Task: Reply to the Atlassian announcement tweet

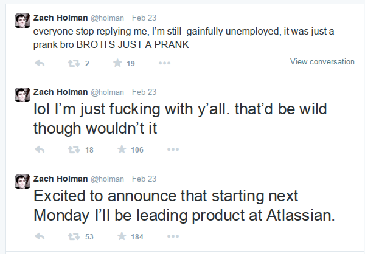Action: [40, 236]
